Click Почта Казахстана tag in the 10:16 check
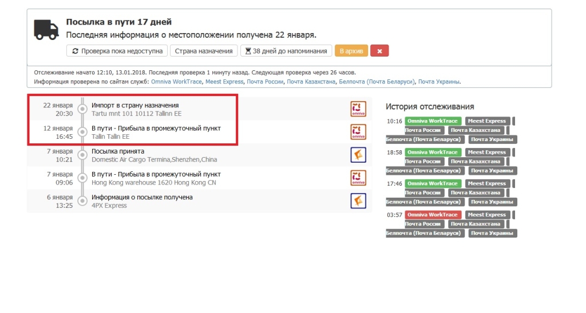The height and width of the screenshot is (313, 586). click(x=475, y=130)
